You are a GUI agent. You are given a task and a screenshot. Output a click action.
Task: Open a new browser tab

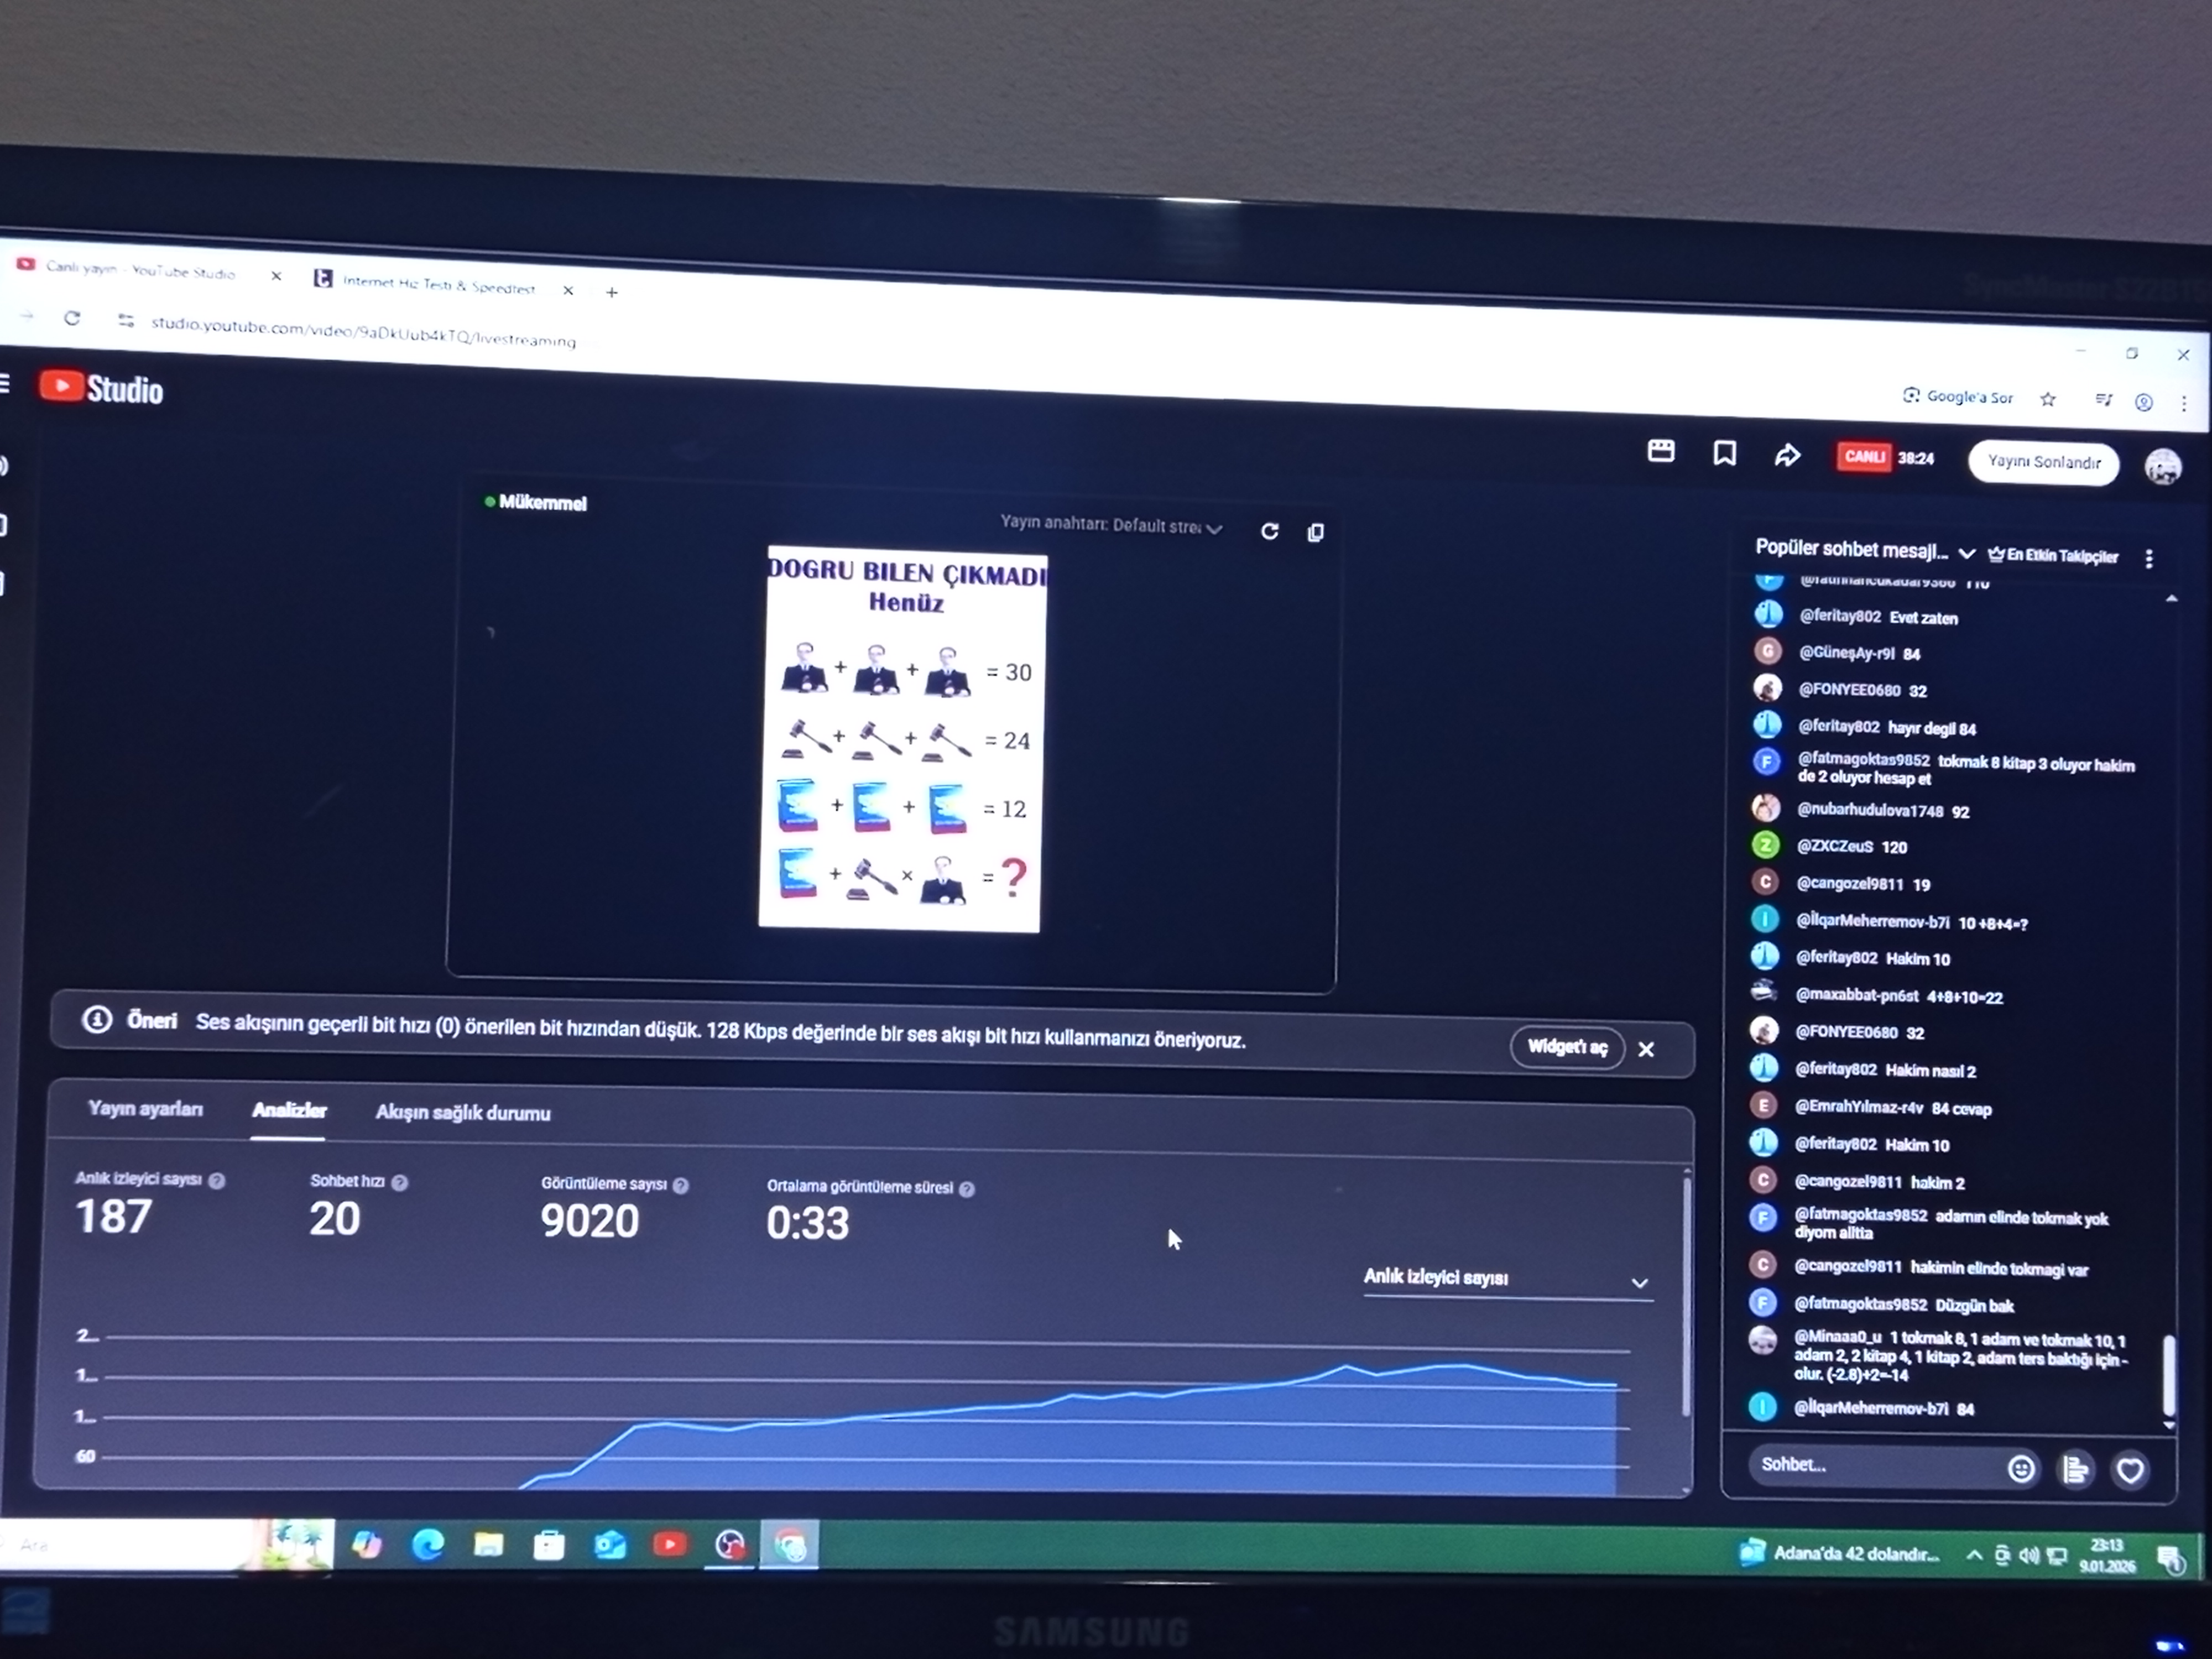pos(612,292)
